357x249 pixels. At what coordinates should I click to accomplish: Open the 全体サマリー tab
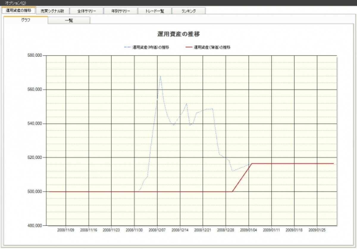[x=87, y=11]
